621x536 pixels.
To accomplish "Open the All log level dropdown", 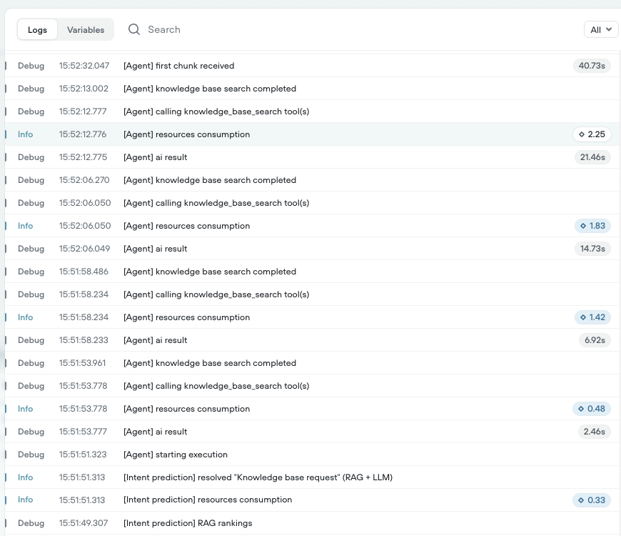I will pos(601,29).
